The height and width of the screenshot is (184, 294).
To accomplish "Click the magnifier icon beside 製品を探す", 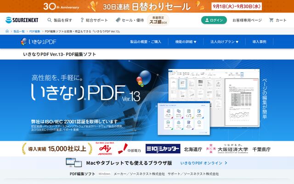I will 49,20.
